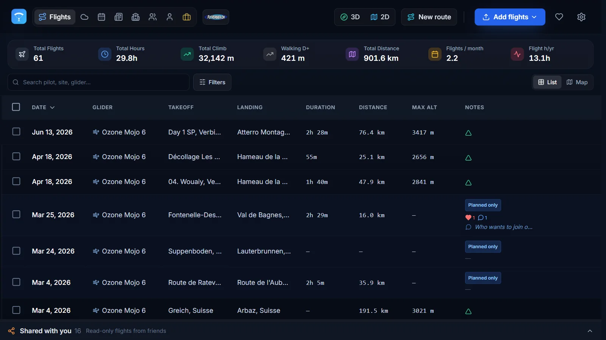Image resolution: width=606 pixels, height=340 pixels.
Task: Click the 'Day 1 SP, Verbi...' takeoff cell
Action: [195, 132]
